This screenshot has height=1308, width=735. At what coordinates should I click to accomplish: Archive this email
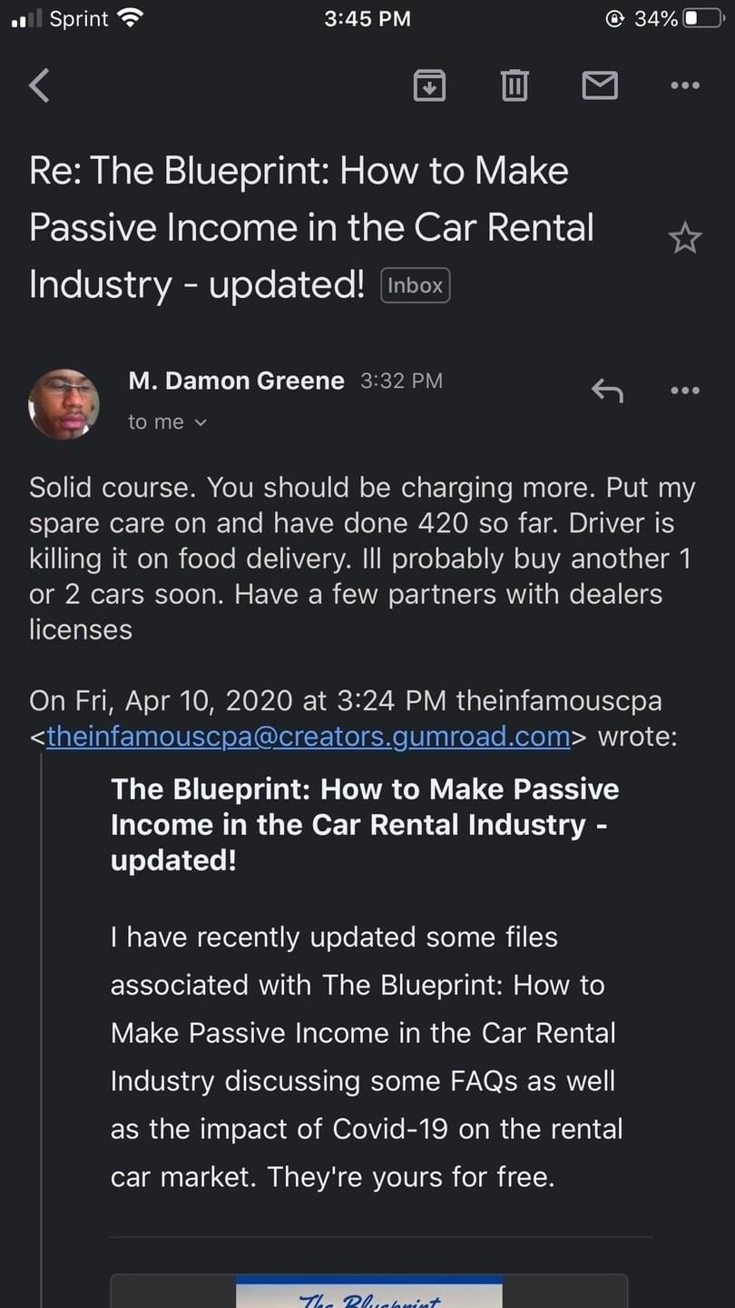click(429, 85)
